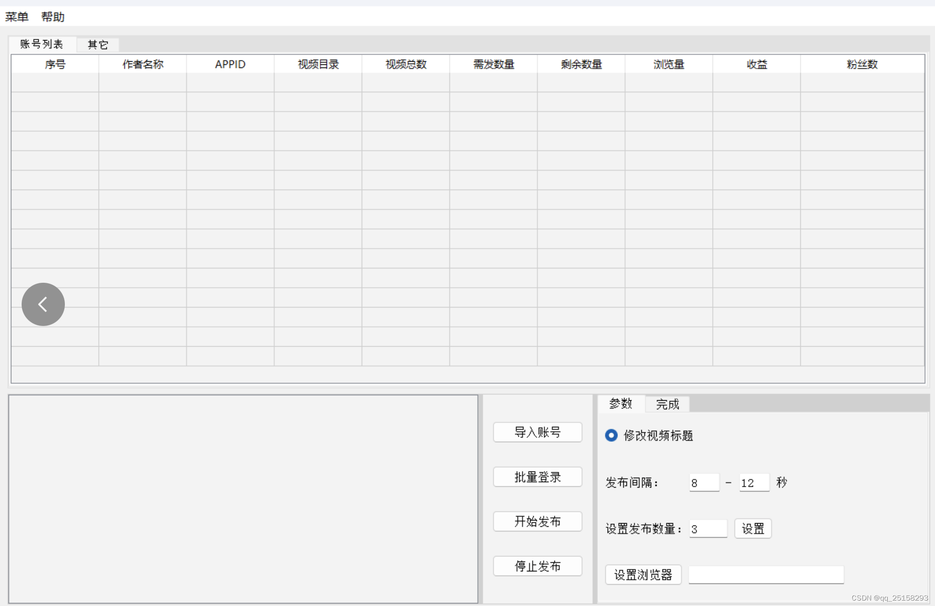Switch to the 其它 tab
This screenshot has height=606, width=935.
point(98,45)
